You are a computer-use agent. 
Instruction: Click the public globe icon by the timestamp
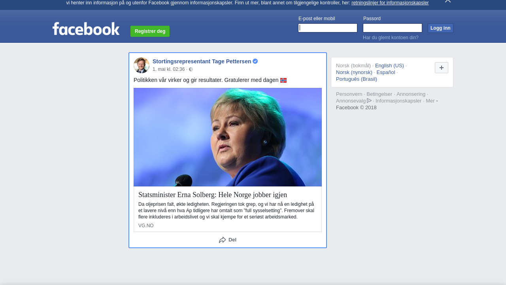(191, 69)
